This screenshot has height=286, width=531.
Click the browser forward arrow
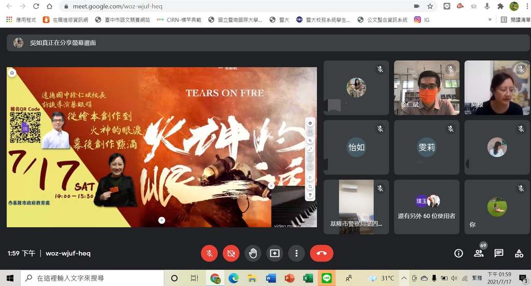click(22, 6)
